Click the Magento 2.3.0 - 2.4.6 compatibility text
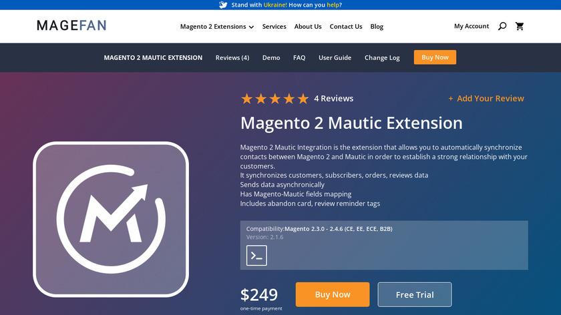561x315 pixels. 339,229
